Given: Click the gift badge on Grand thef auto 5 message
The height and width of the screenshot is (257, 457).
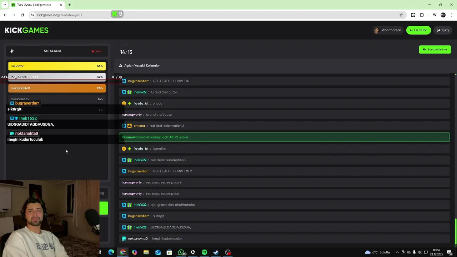Looking at the screenshot, I should pos(129,92).
